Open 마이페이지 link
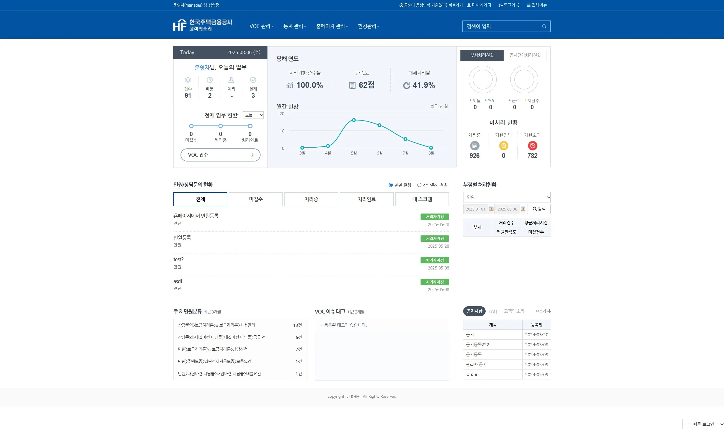This screenshot has height=429, width=724. pos(479,5)
